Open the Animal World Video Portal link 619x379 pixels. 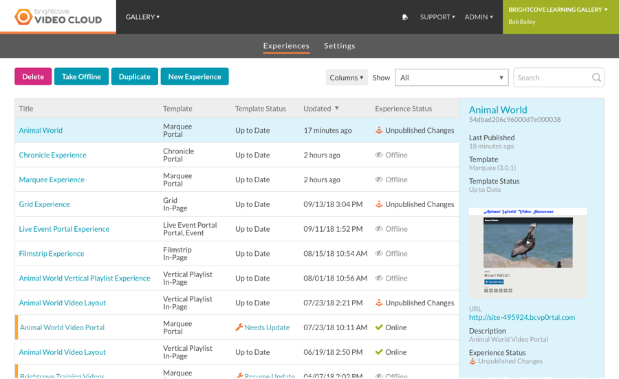tap(62, 327)
